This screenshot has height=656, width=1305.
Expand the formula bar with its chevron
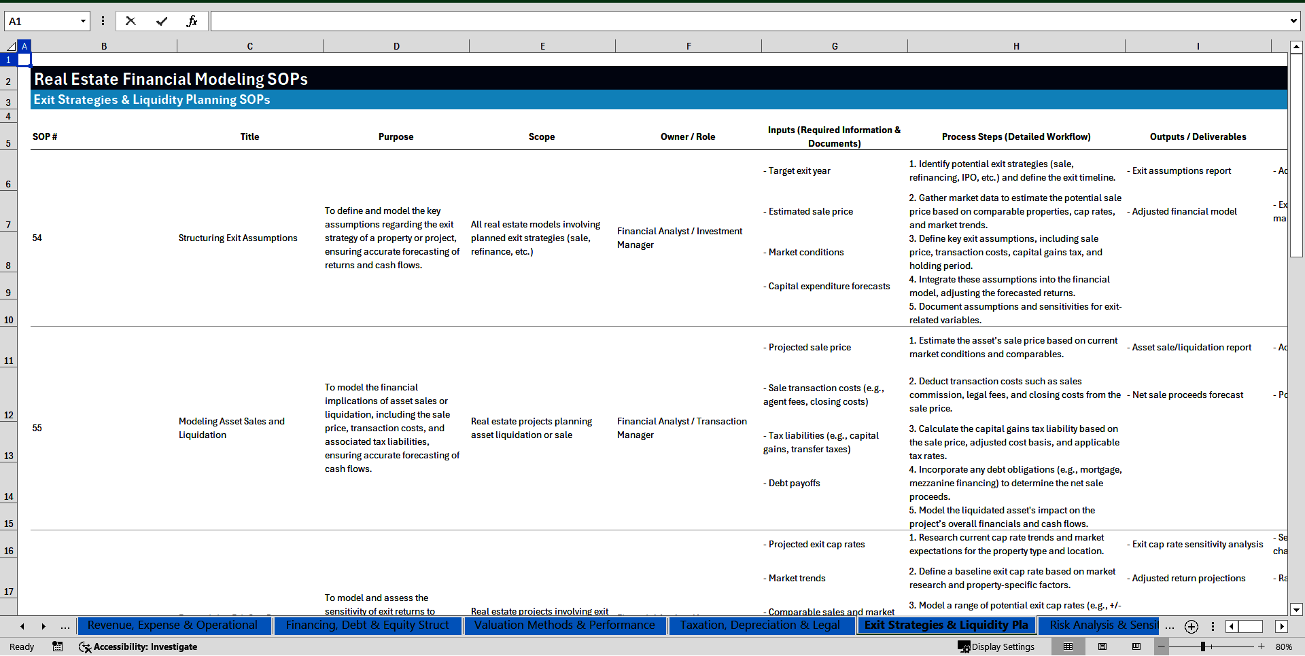(x=1293, y=21)
